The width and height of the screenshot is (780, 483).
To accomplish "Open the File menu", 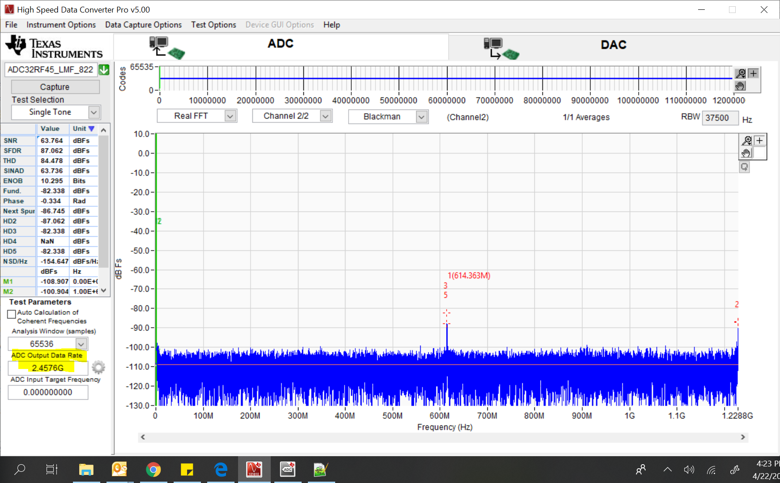I will pos(11,25).
